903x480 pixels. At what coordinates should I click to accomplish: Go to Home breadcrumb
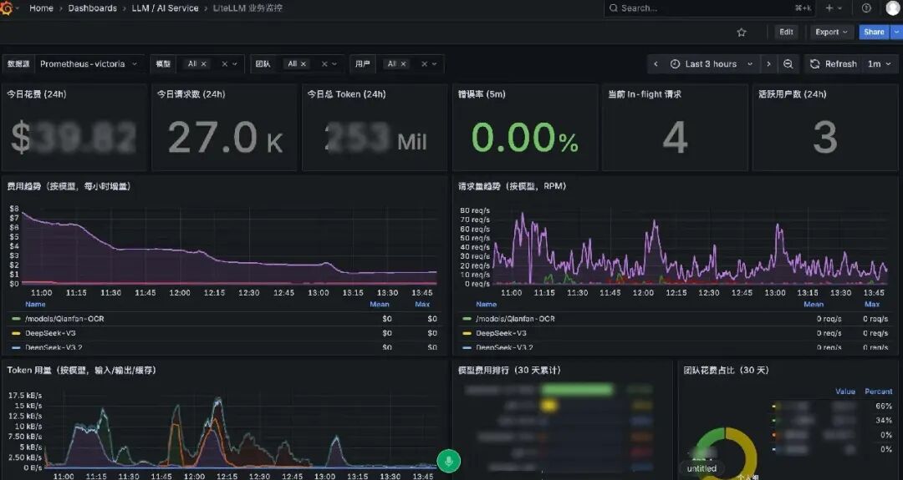[x=42, y=8]
